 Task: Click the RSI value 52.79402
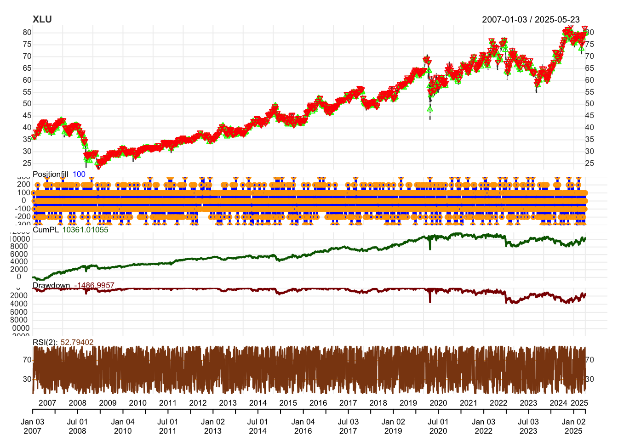tap(77, 342)
